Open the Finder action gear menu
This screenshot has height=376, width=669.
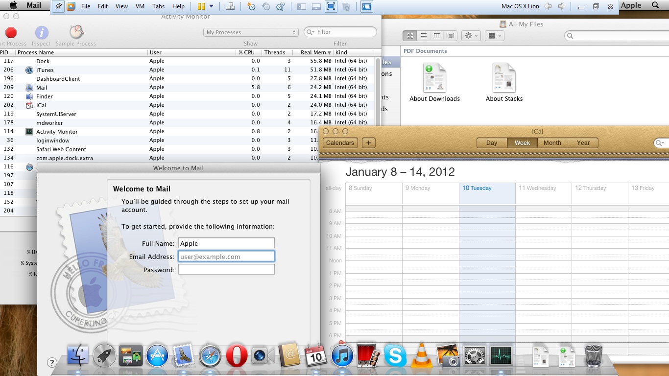[x=471, y=36]
